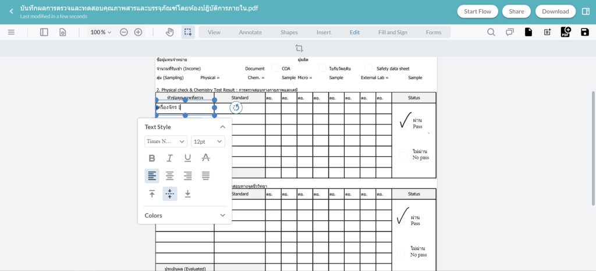Click the Start Flow button
The image size is (596, 271).
coord(477,11)
